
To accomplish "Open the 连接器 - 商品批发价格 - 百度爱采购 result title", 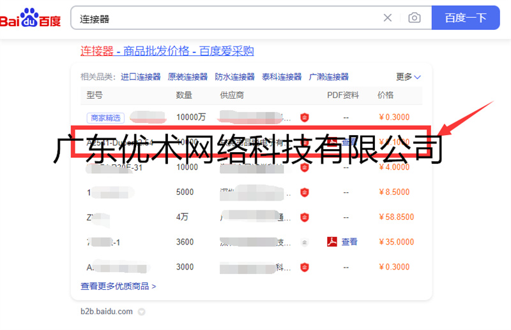I will (x=167, y=51).
